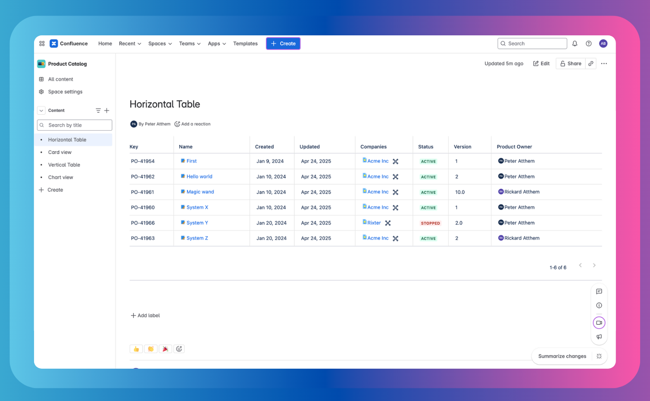This screenshot has width=650, height=401.
Task: Go to previous table page arrow
Action: [x=581, y=265]
